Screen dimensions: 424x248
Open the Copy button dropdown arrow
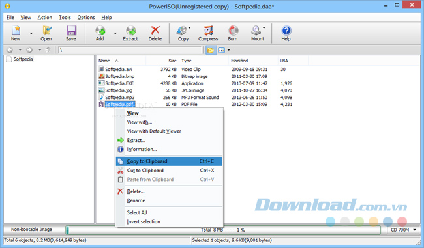pos(190,27)
